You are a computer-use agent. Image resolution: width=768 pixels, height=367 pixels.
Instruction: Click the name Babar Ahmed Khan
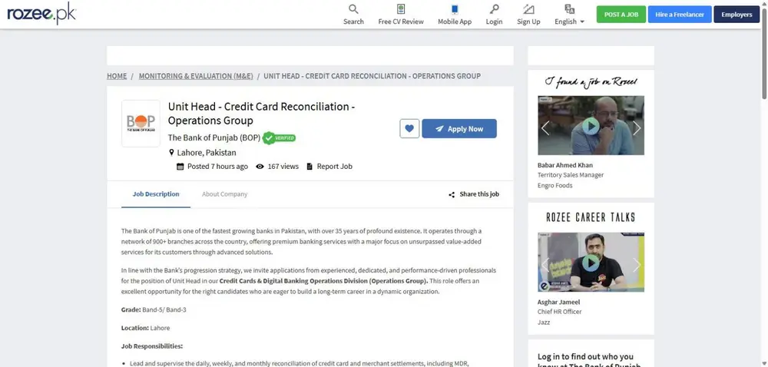pos(564,165)
